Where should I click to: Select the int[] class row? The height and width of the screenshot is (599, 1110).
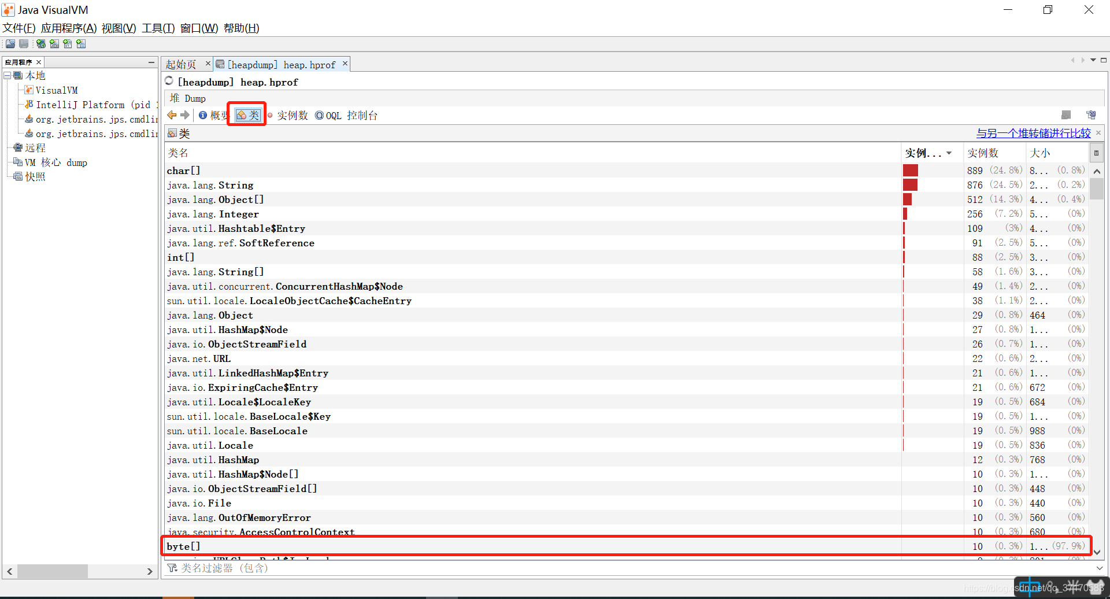(x=627, y=257)
